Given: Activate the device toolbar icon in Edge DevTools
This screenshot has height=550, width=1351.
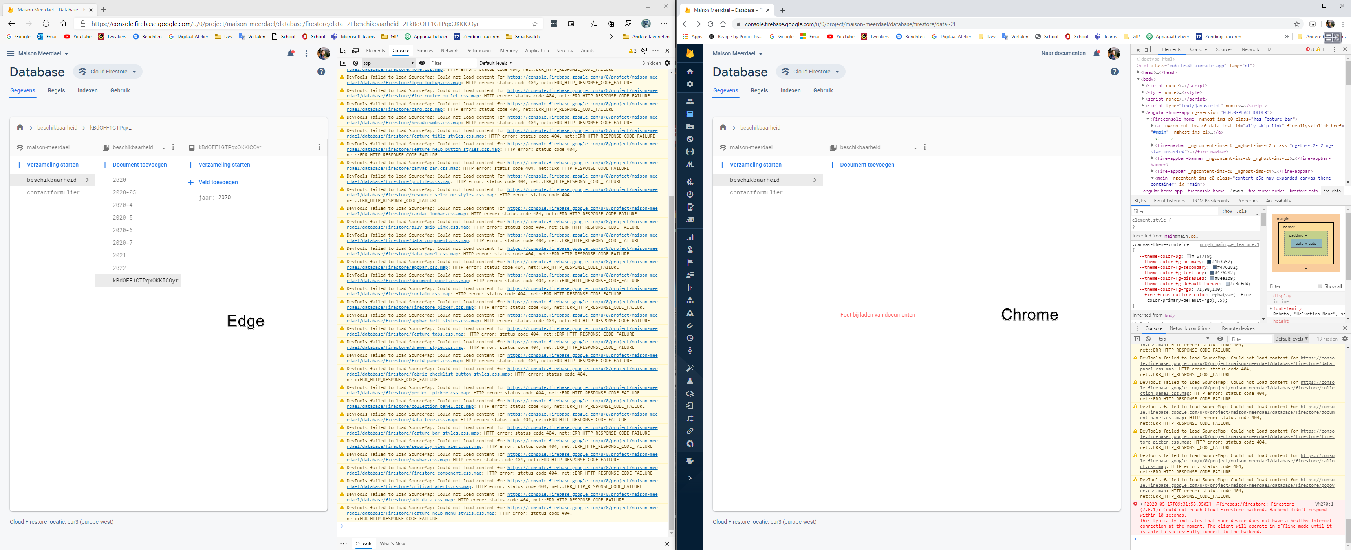Looking at the screenshot, I should 356,50.
